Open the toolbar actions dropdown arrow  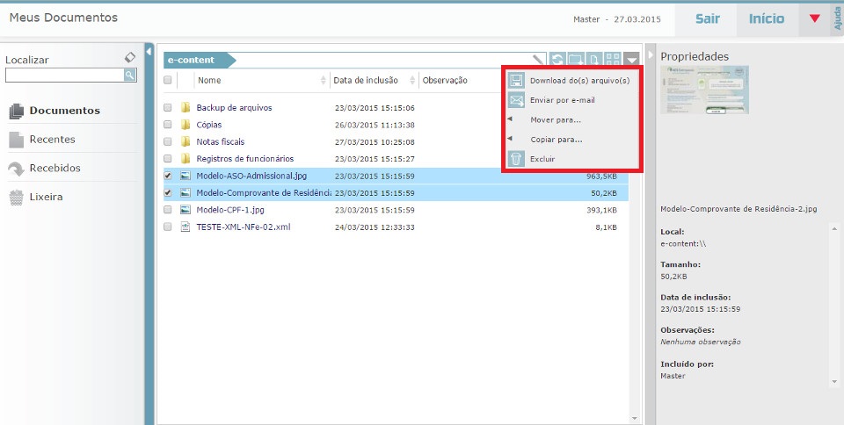633,61
